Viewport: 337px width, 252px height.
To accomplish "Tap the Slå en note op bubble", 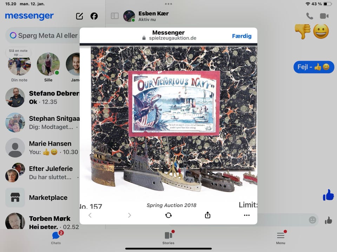I will pyautogui.click(x=18, y=52).
